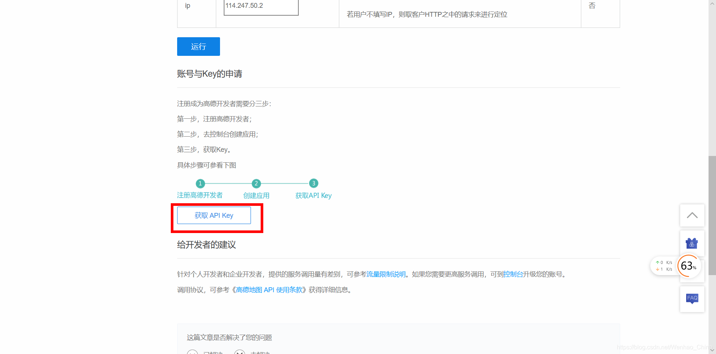Click the text 第一步，注册高德开发者
Viewport: 716px width, 354px height.
click(x=214, y=119)
